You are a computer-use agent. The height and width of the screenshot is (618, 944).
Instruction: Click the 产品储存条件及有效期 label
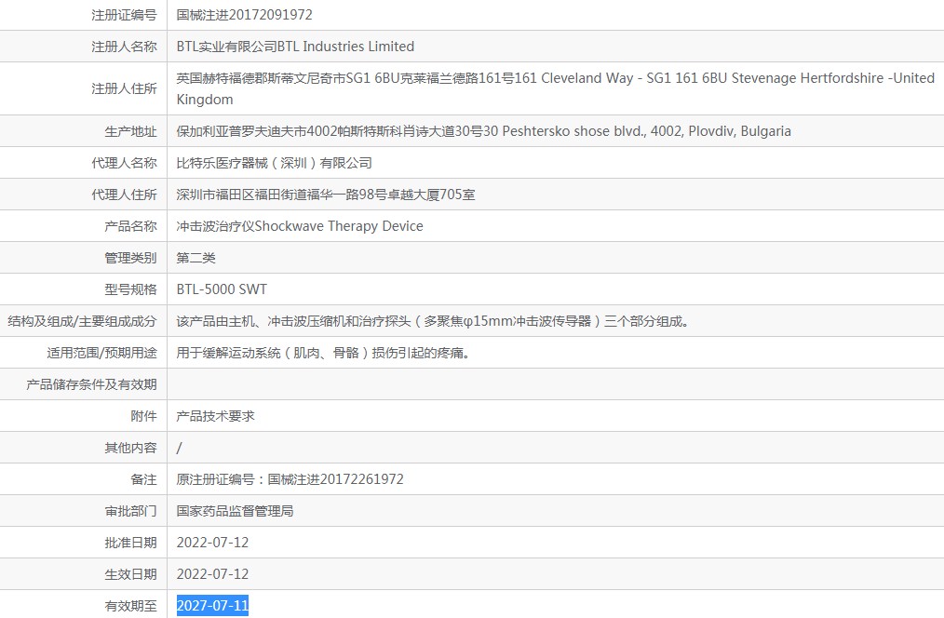(91, 384)
